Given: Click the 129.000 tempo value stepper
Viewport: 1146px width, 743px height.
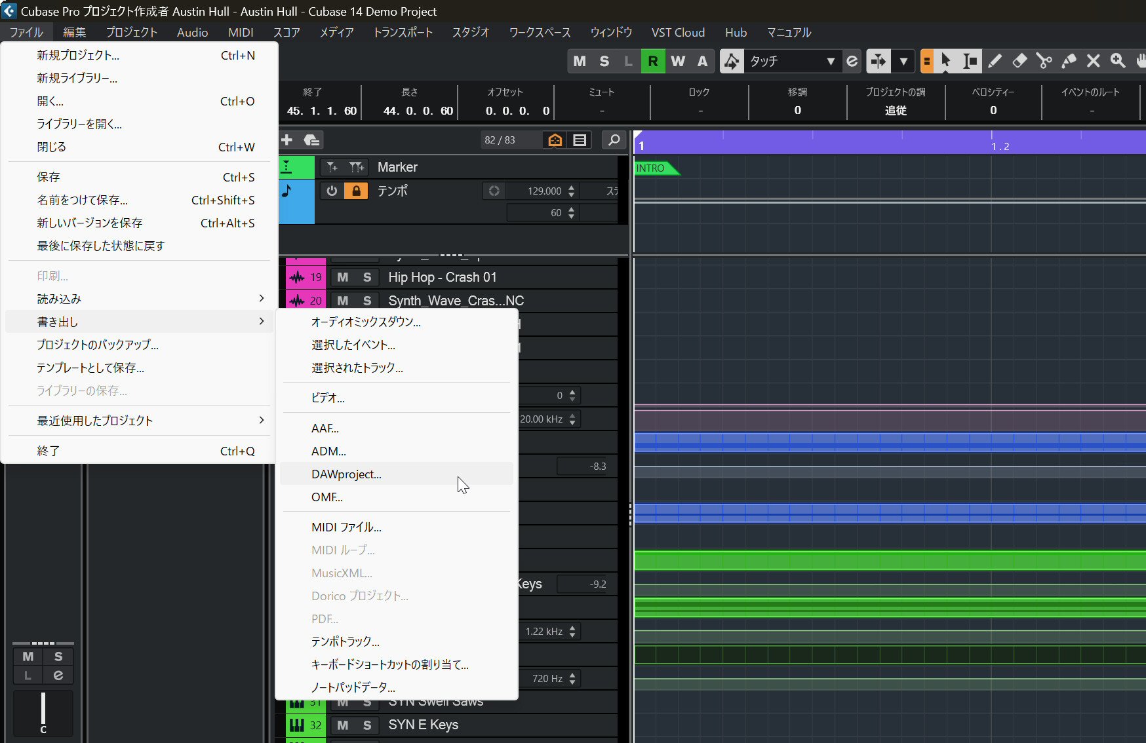Looking at the screenshot, I should (572, 191).
